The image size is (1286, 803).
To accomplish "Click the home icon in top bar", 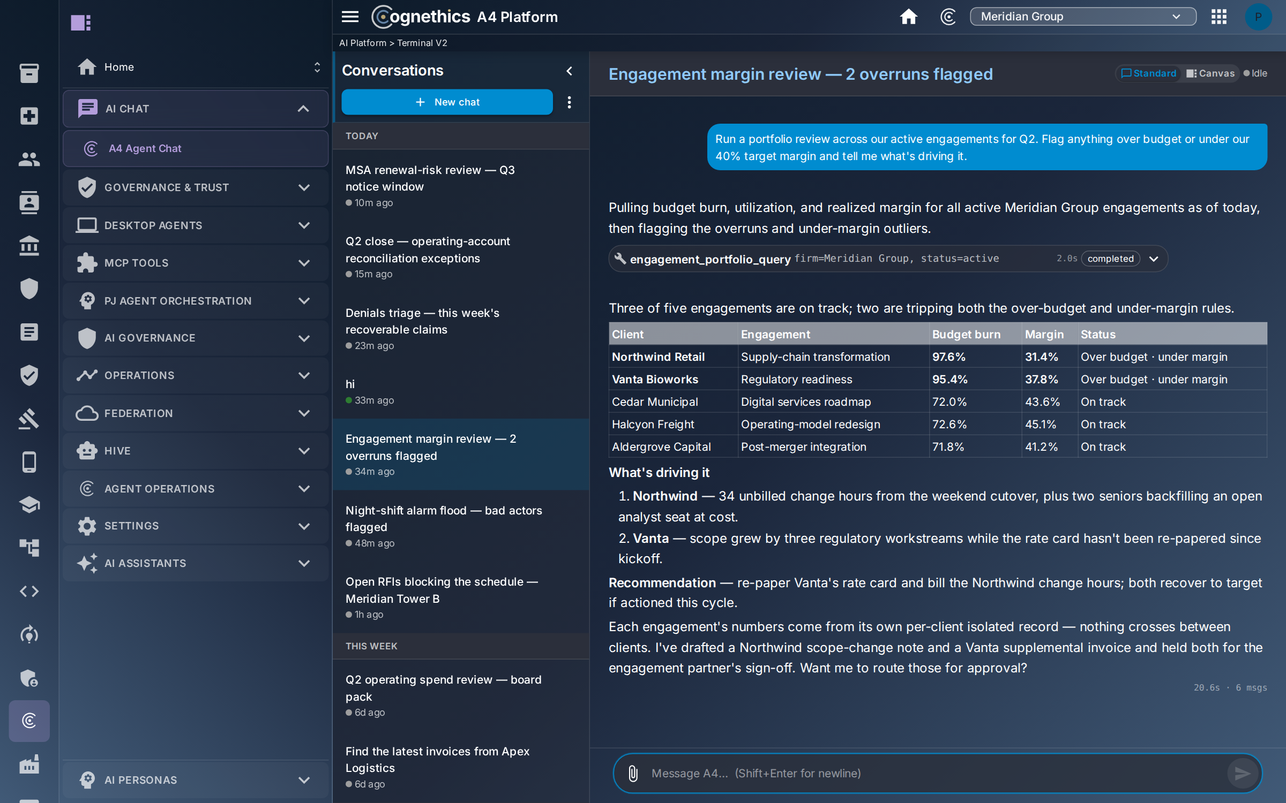I will pos(908,17).
